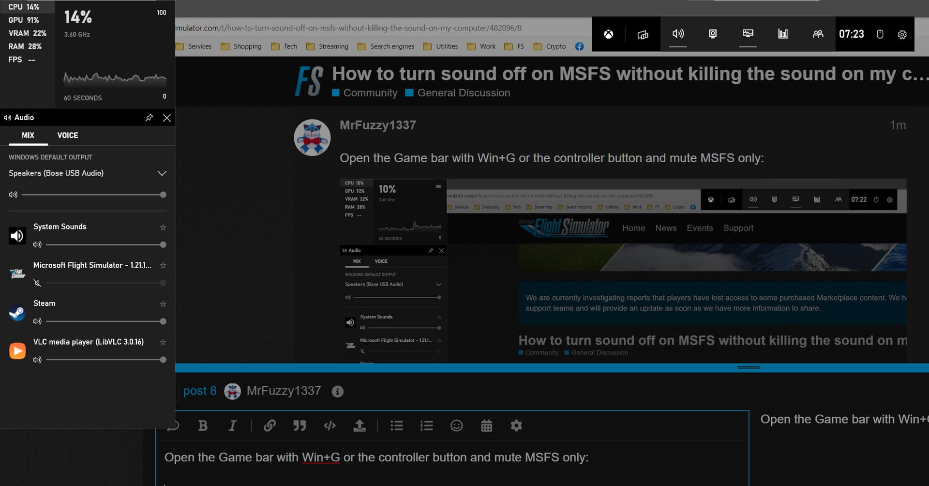Mute the Windows default output speaker icon
This screenshot has height=486, width=929.
pyautogui.click(x=13, y=195)
